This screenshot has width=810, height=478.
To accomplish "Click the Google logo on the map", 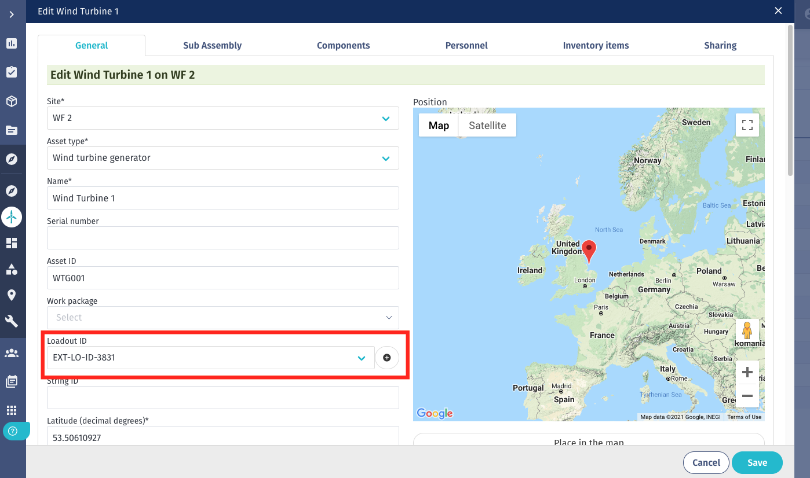I will (x=435, y=413).
